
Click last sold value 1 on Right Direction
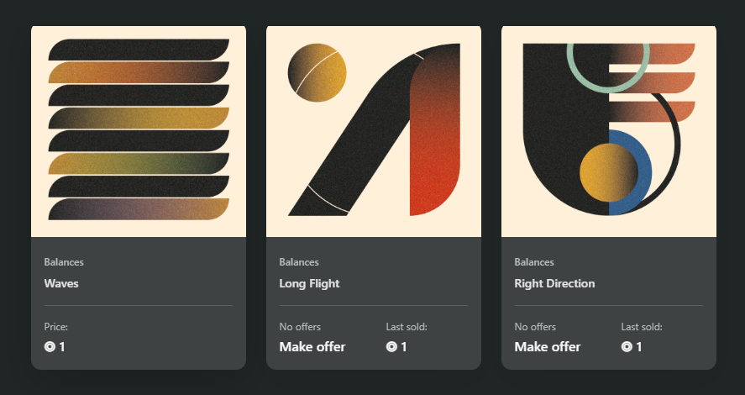pyautogui.click(x=639, y=347)
